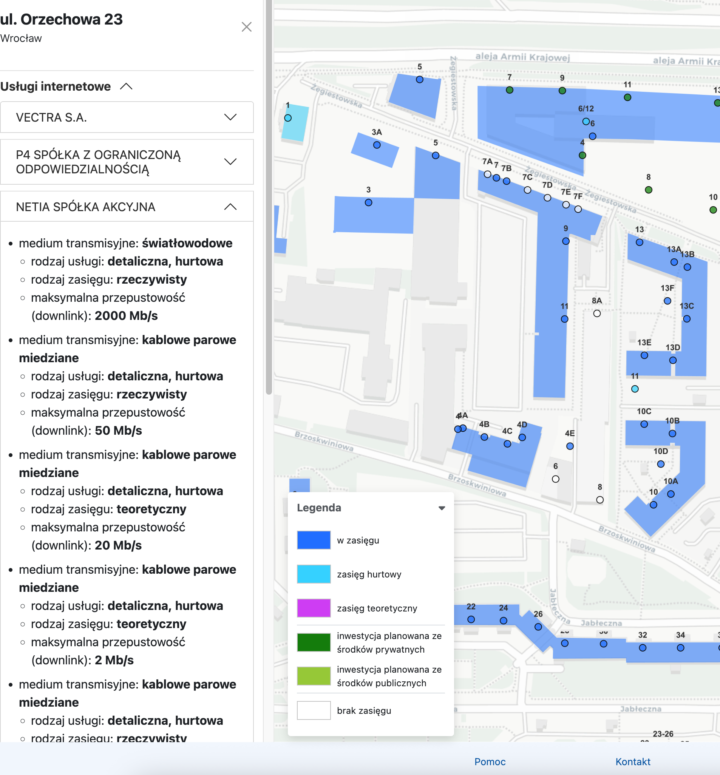This screenshot has width=720, height=775.
Task: Collapse the Legenda panel arrow
Action: click(442, 508)
